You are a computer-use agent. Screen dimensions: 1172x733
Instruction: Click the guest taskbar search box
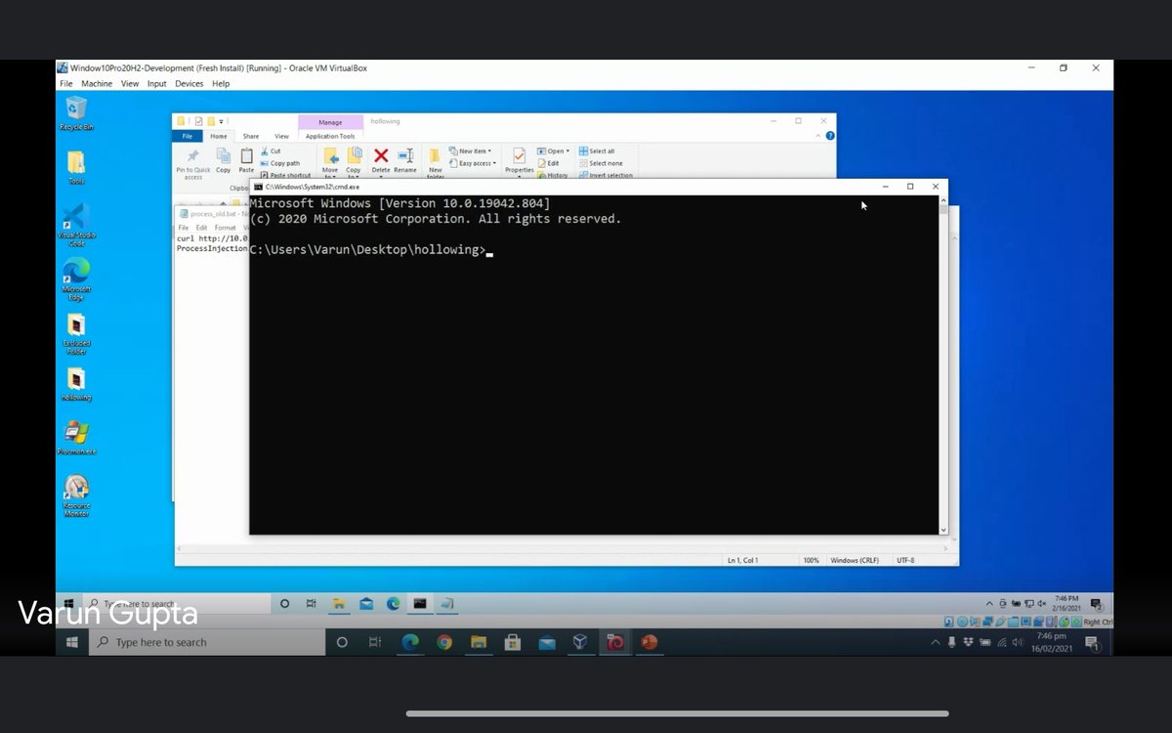tap(176, 604)
